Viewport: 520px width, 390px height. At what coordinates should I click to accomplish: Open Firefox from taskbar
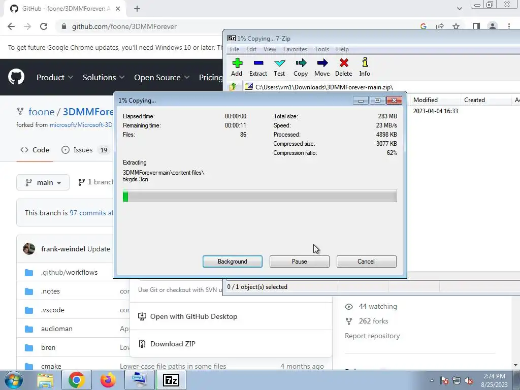(108, 380)
